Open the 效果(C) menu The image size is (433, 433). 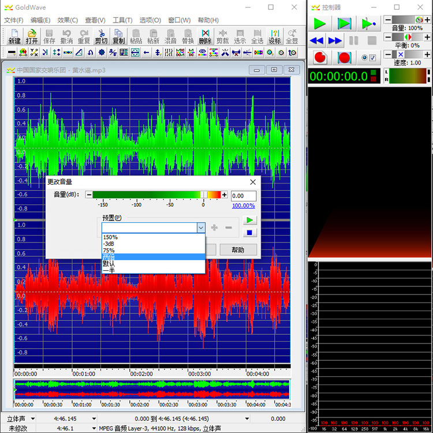click(68, 20)
